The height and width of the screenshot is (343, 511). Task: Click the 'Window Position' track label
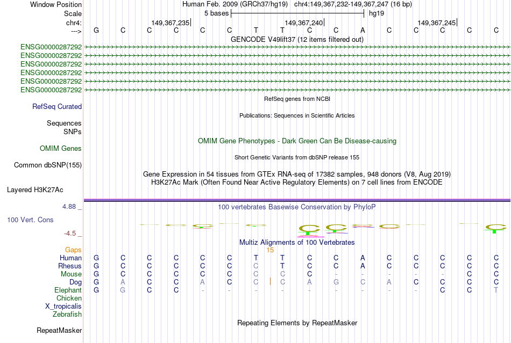pos(56,4)
